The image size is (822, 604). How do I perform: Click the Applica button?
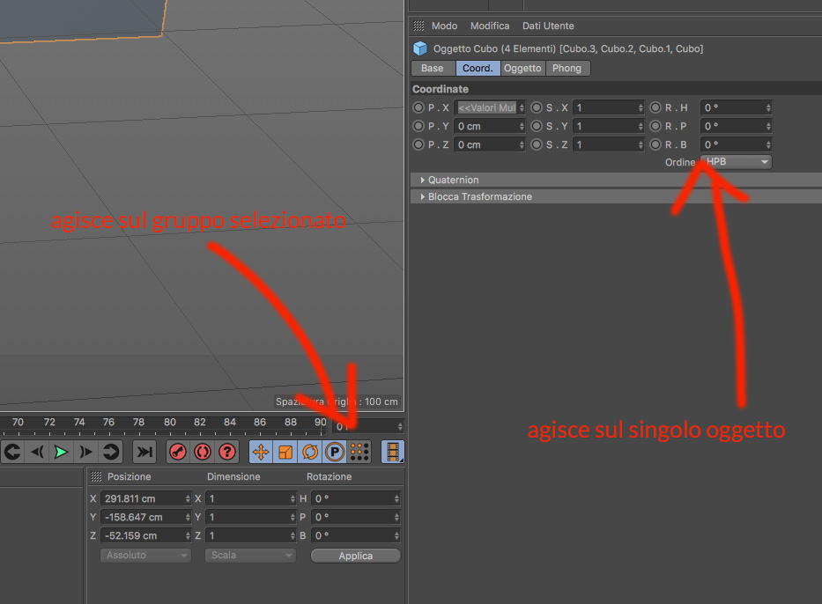[x=355, y=556]
